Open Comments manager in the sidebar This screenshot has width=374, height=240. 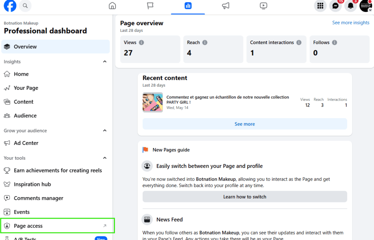[38, 198]
